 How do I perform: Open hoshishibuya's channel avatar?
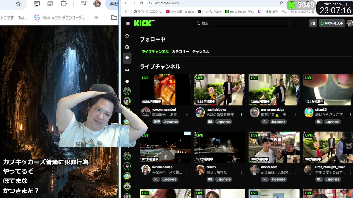200,112
